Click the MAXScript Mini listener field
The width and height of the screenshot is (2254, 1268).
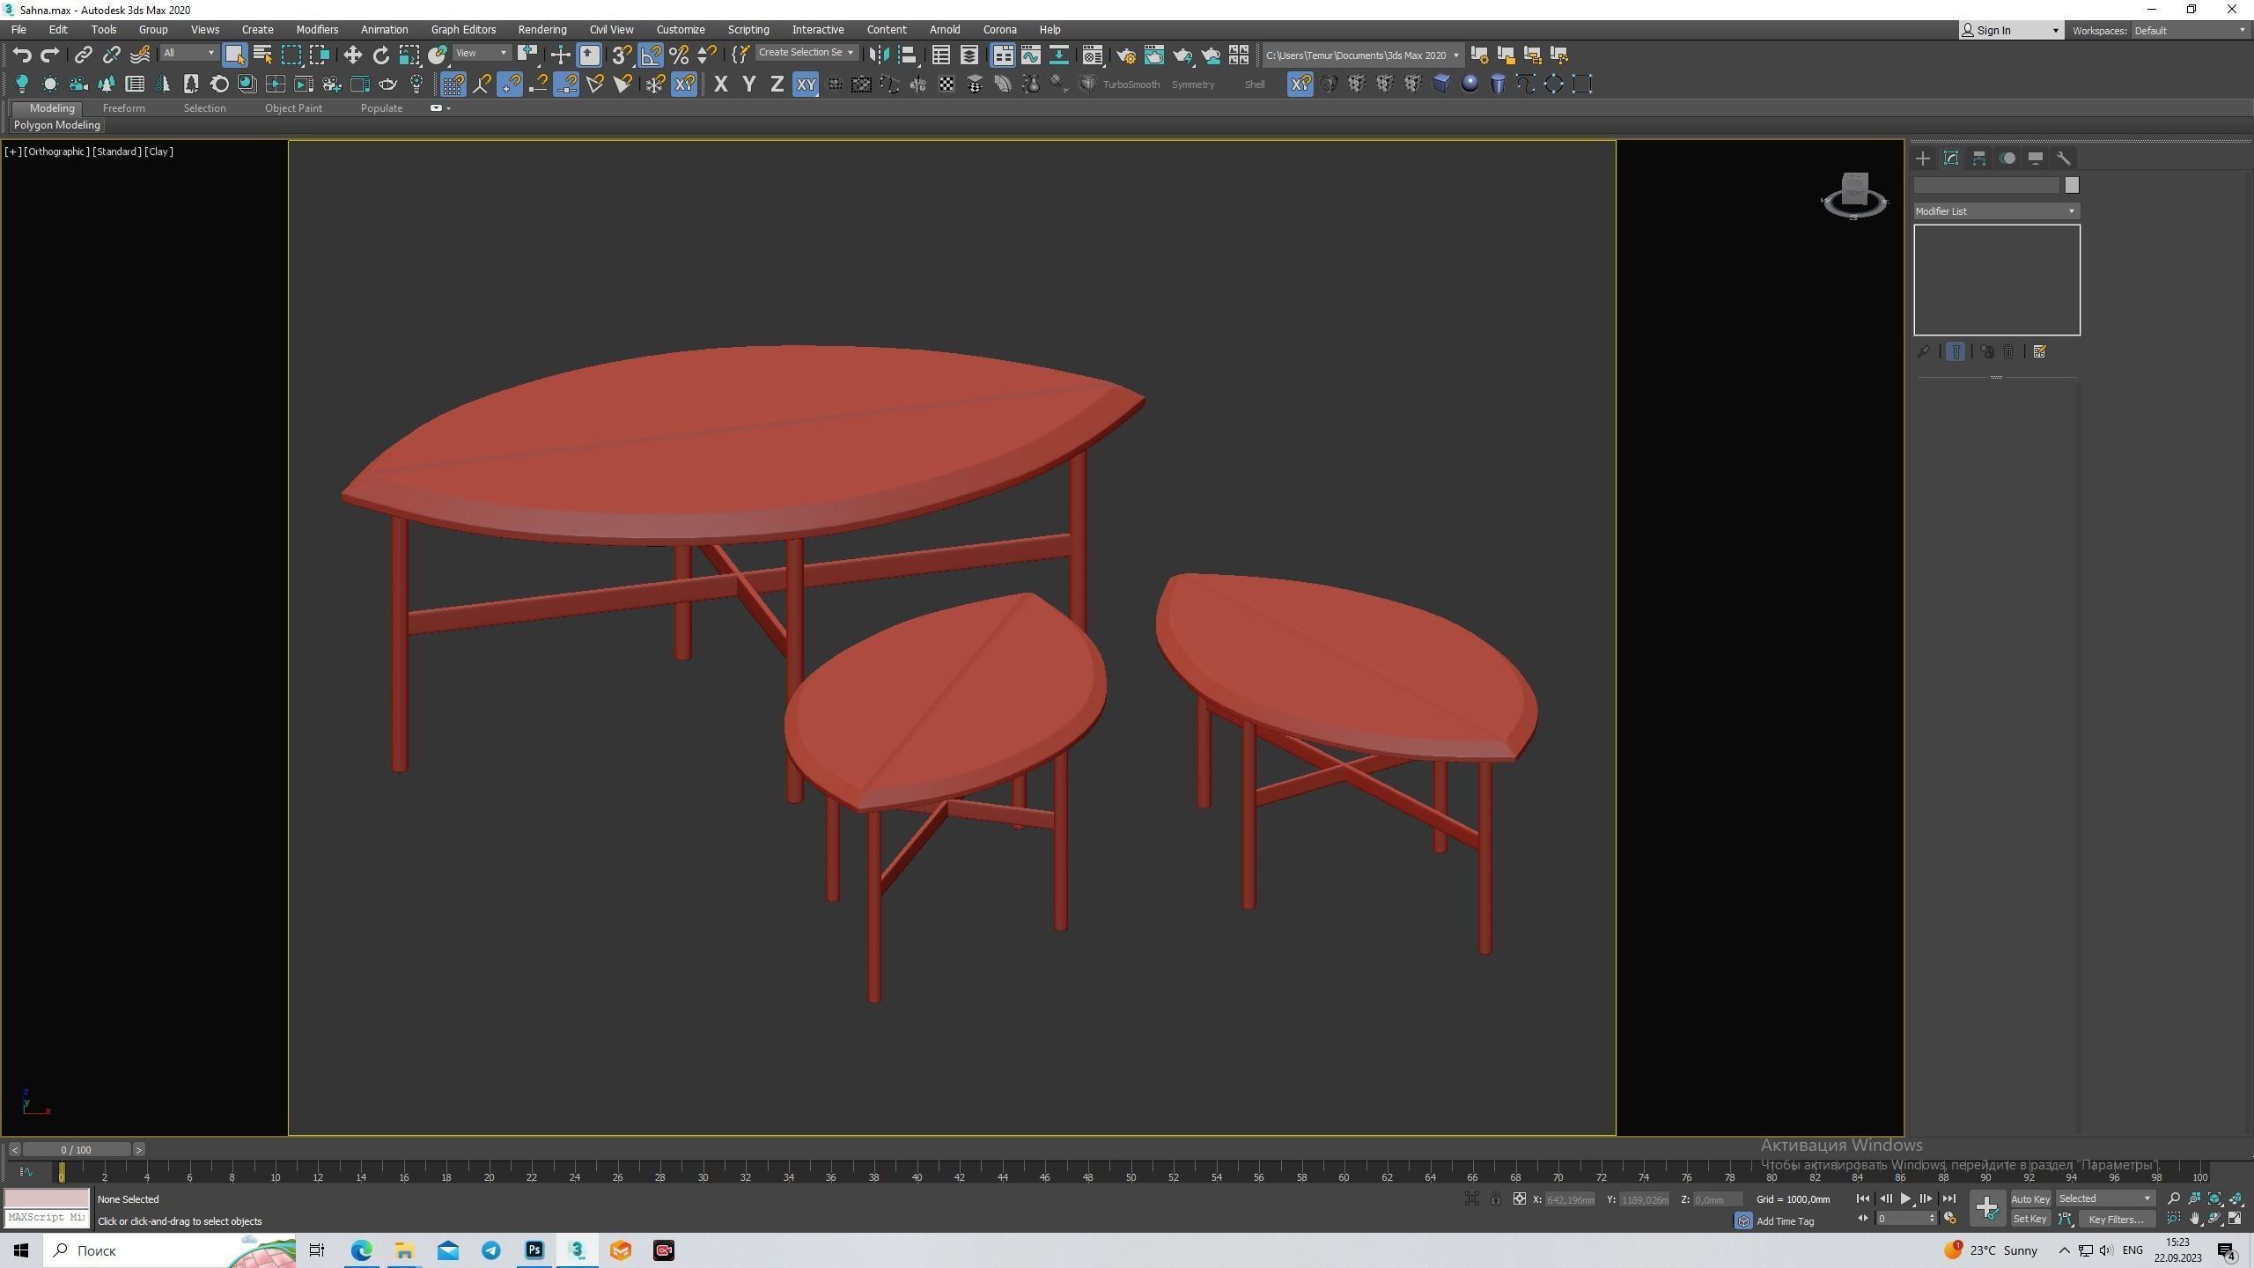click(x=47, y=1218)
